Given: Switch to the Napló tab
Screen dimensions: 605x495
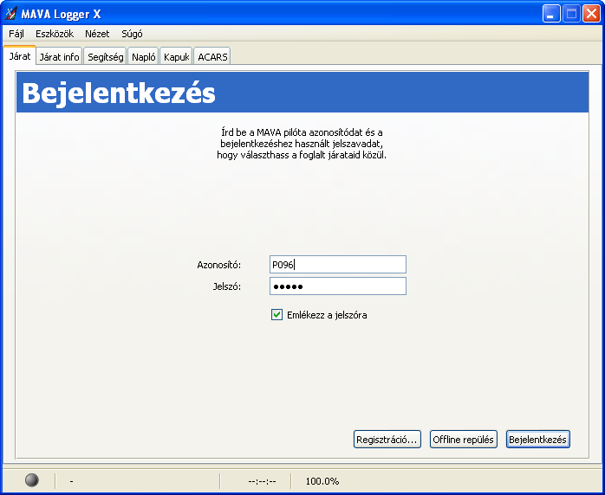Looking at the screenshot, I should (x=144, y=56).
